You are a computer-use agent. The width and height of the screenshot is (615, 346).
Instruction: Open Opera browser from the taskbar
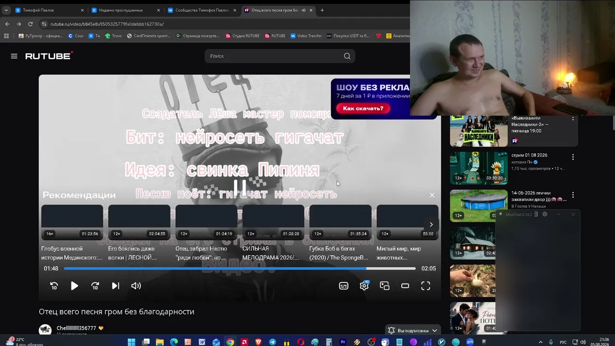coord(301,342)
